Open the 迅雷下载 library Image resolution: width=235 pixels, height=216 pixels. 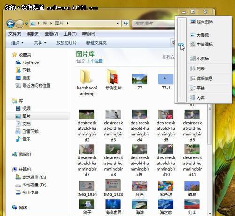click(27, 131)
